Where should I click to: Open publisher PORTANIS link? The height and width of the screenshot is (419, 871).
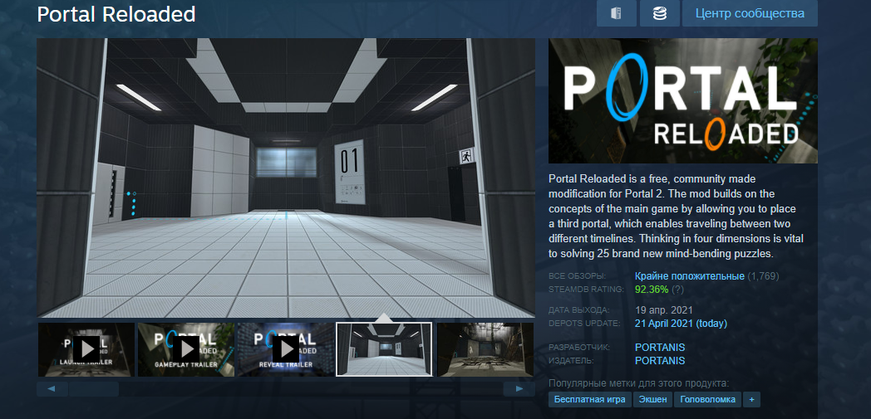[660, 361]
